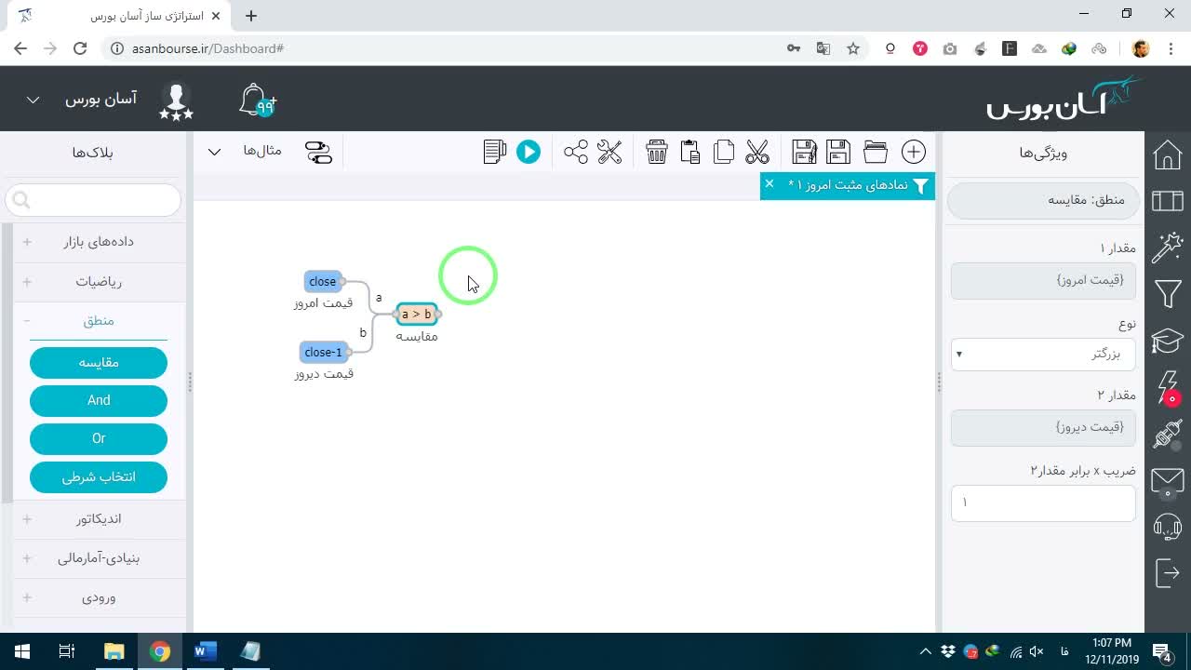
Task: Run the strategy with play button
Action: [529, 152]
